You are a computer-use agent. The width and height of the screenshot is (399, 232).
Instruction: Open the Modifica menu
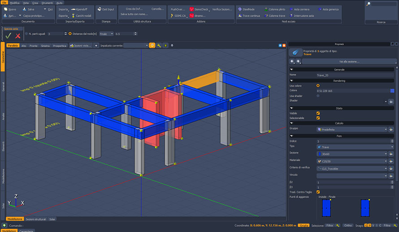click(14, 3)
